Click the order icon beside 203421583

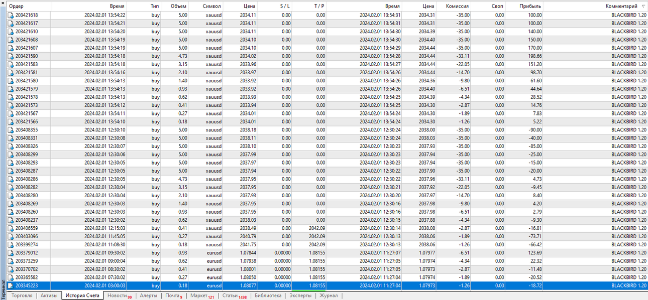(11, 64)
